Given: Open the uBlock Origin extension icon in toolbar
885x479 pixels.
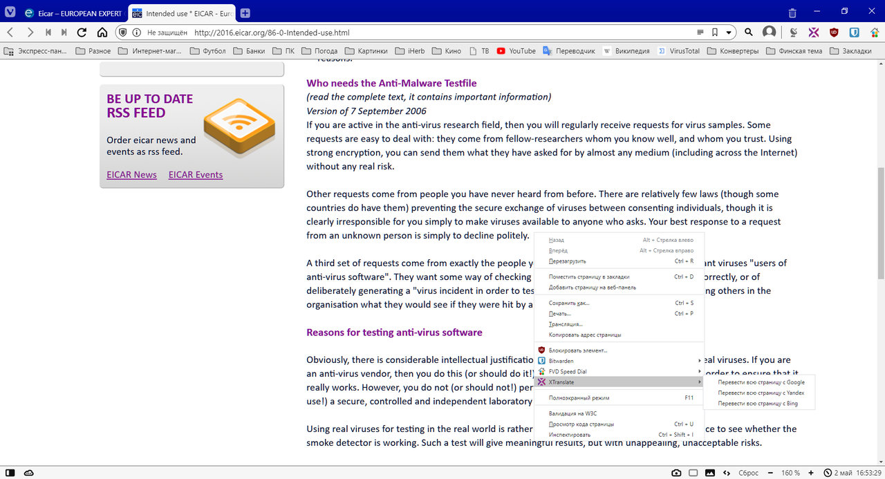Looking at the screenshot, I should coord(834,32).
